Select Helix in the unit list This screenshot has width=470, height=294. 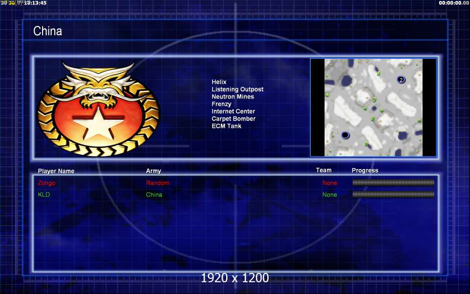click(x=219, y=82)
